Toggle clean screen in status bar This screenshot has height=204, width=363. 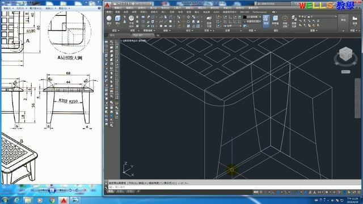[354, 192]
